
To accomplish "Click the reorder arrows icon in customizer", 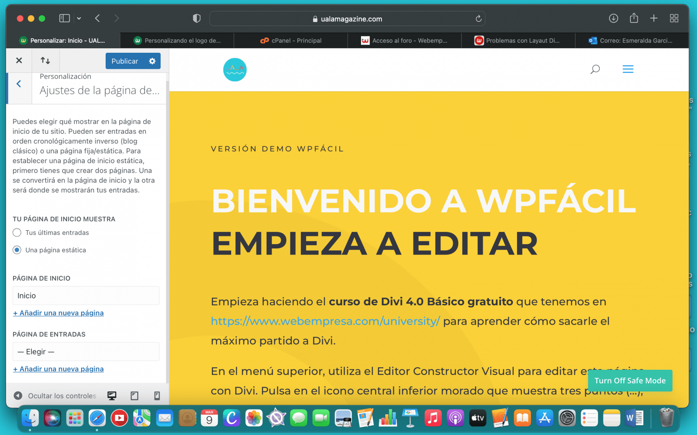I will [45, 60].
